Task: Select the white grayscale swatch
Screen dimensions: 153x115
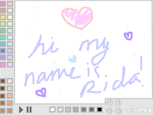Action: (52, 110)
